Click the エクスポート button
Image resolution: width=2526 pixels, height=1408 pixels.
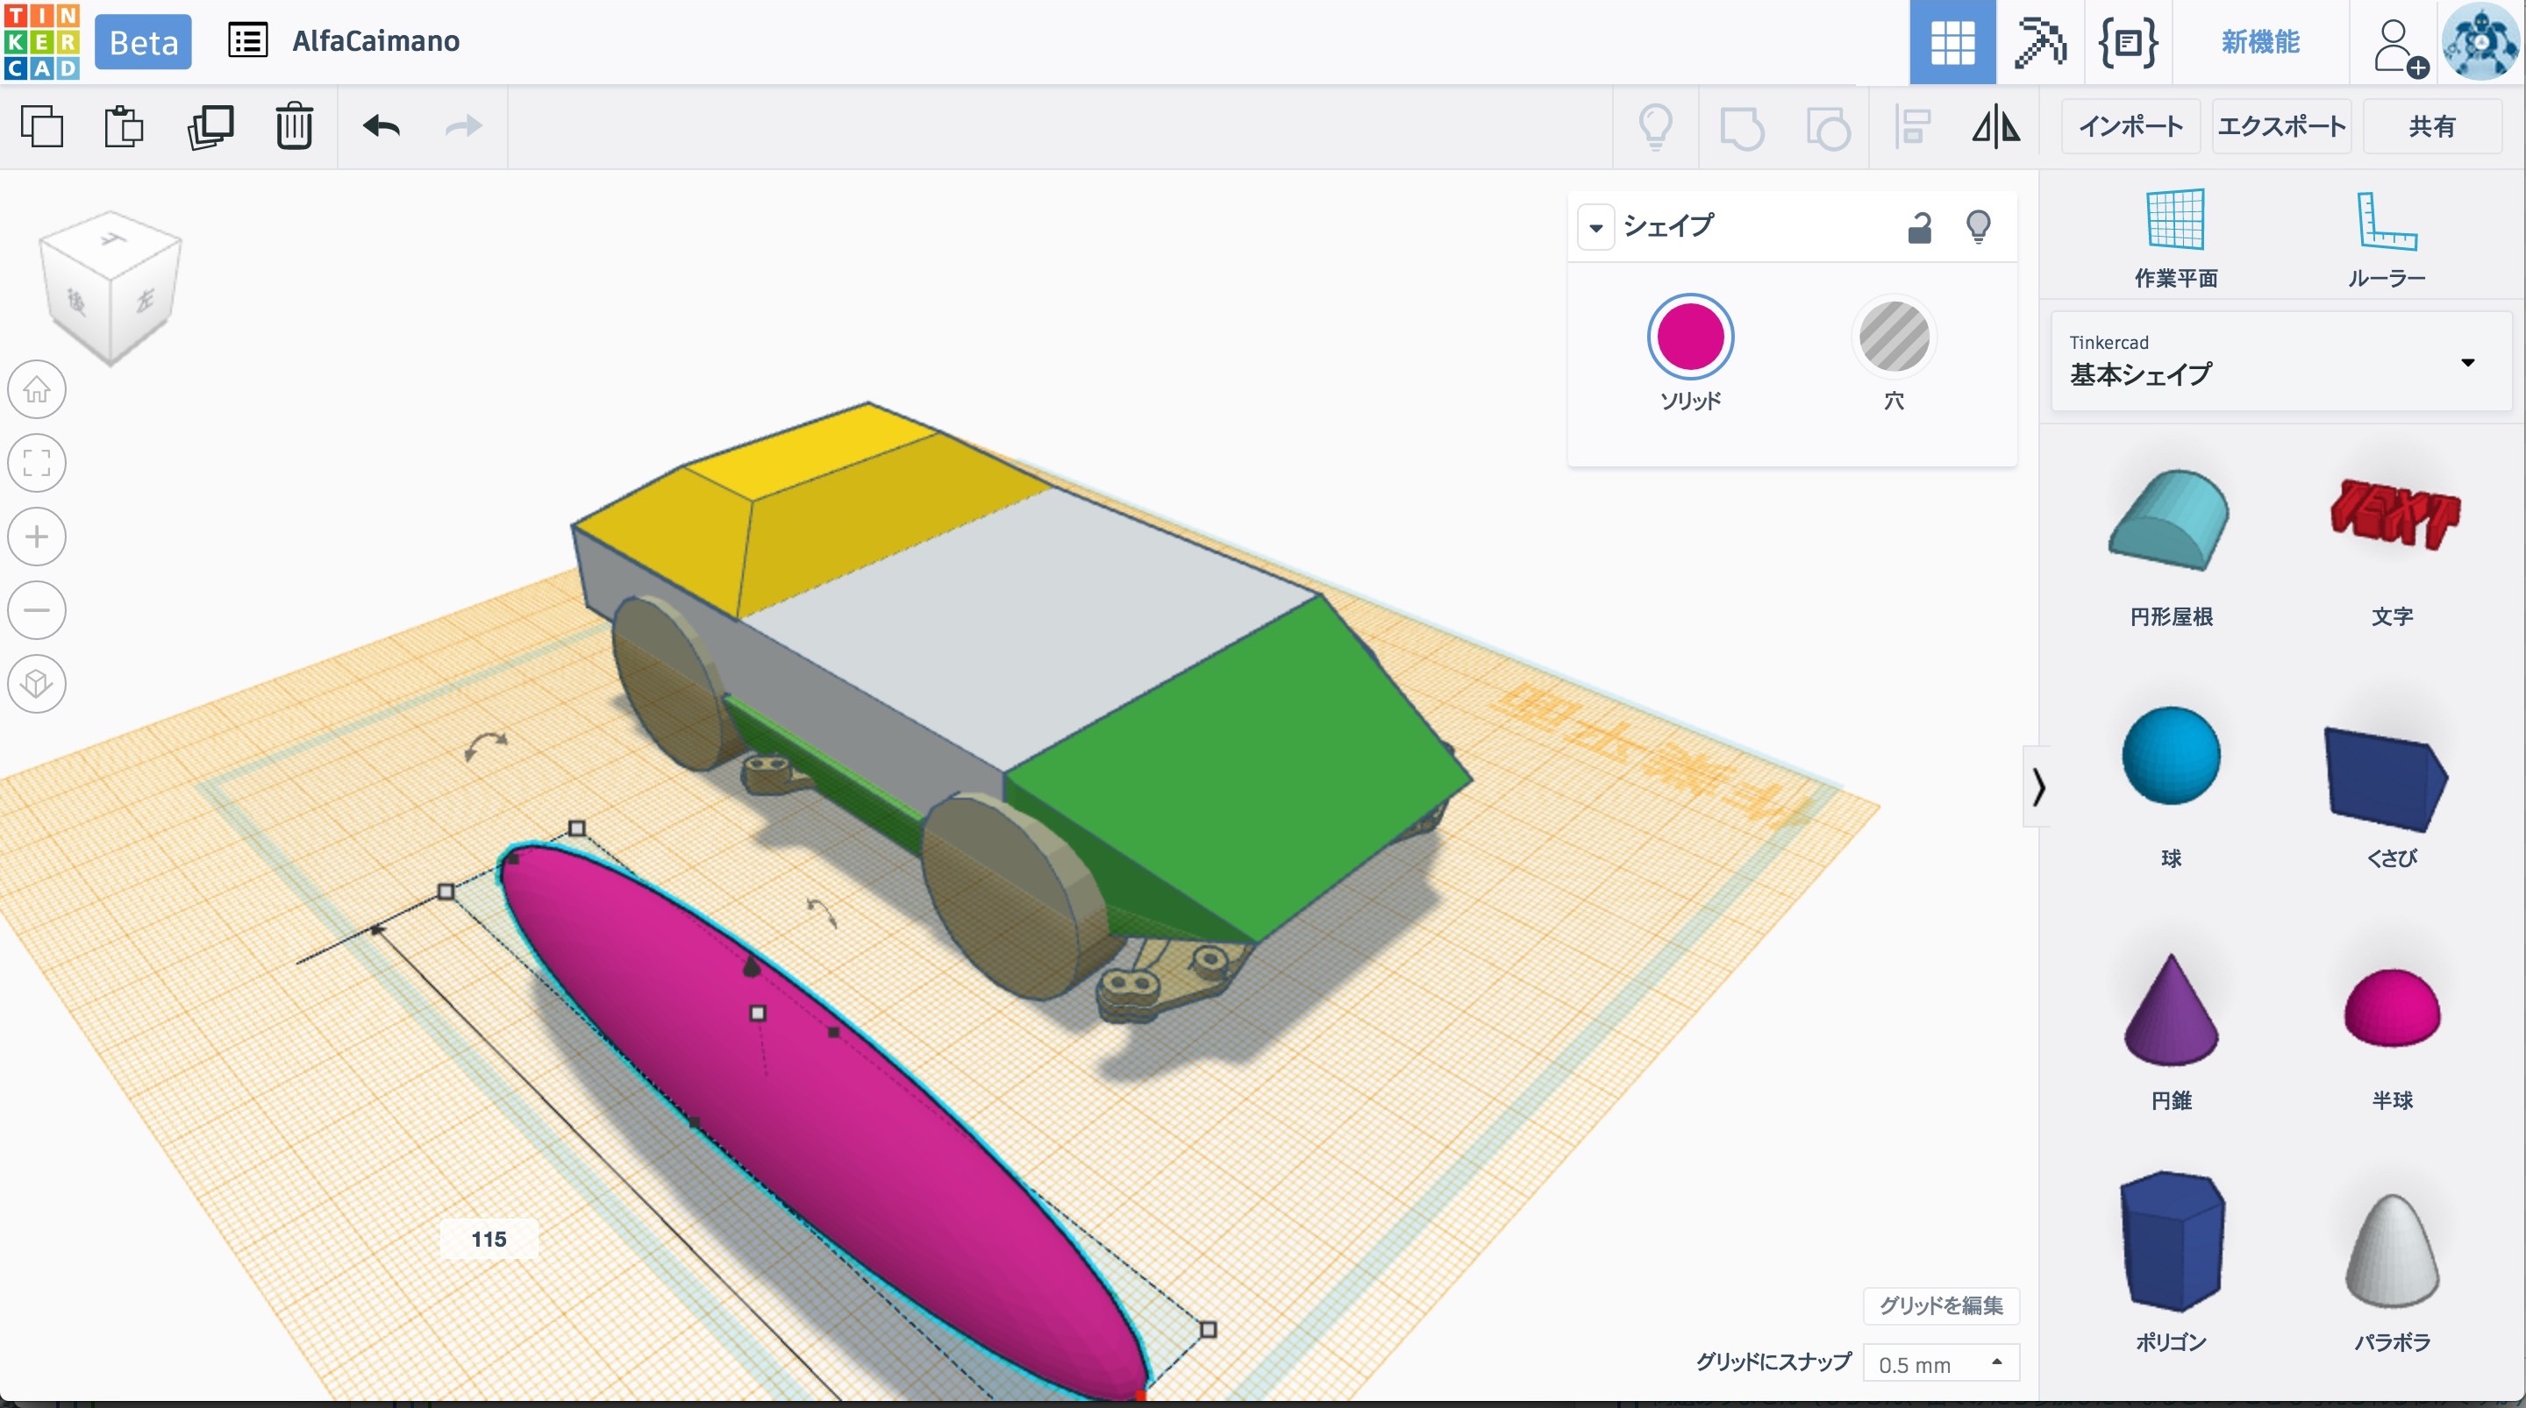point(2280,126)
